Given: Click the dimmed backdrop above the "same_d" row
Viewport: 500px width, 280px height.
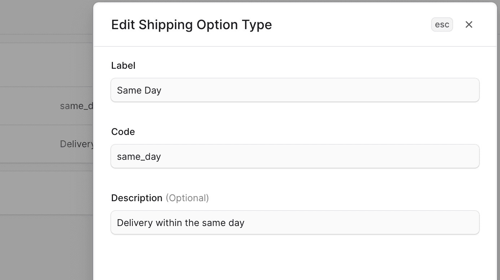Looking at the screenshot, I should point(47,65).
